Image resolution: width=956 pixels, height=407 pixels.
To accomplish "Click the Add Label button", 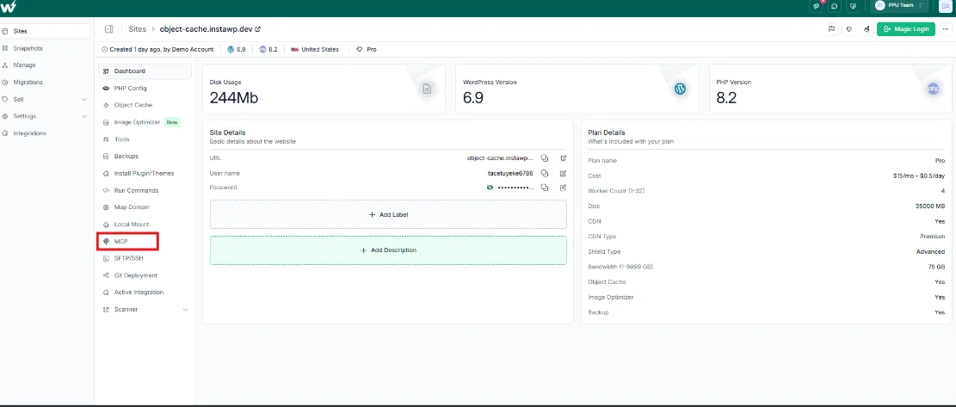I will pos(388,214).
